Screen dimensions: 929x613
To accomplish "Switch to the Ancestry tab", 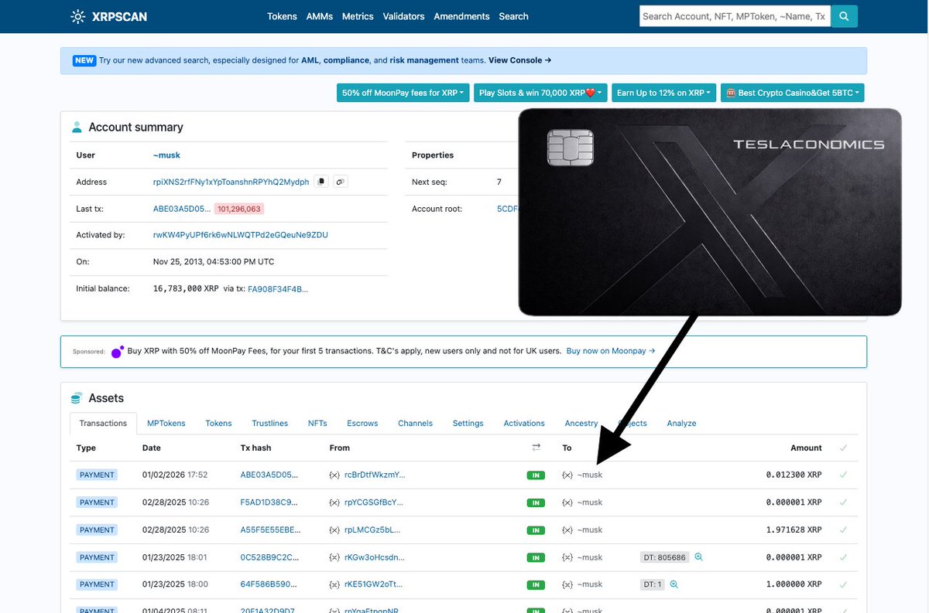I will 581,424.
